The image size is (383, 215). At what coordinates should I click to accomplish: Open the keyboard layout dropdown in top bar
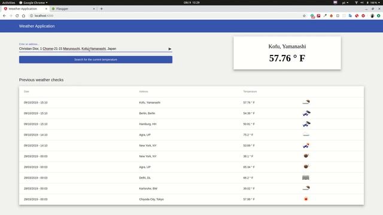pos(345,2)
